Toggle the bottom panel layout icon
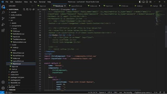Viewport: 167px width, 94px height. point(144,2)
